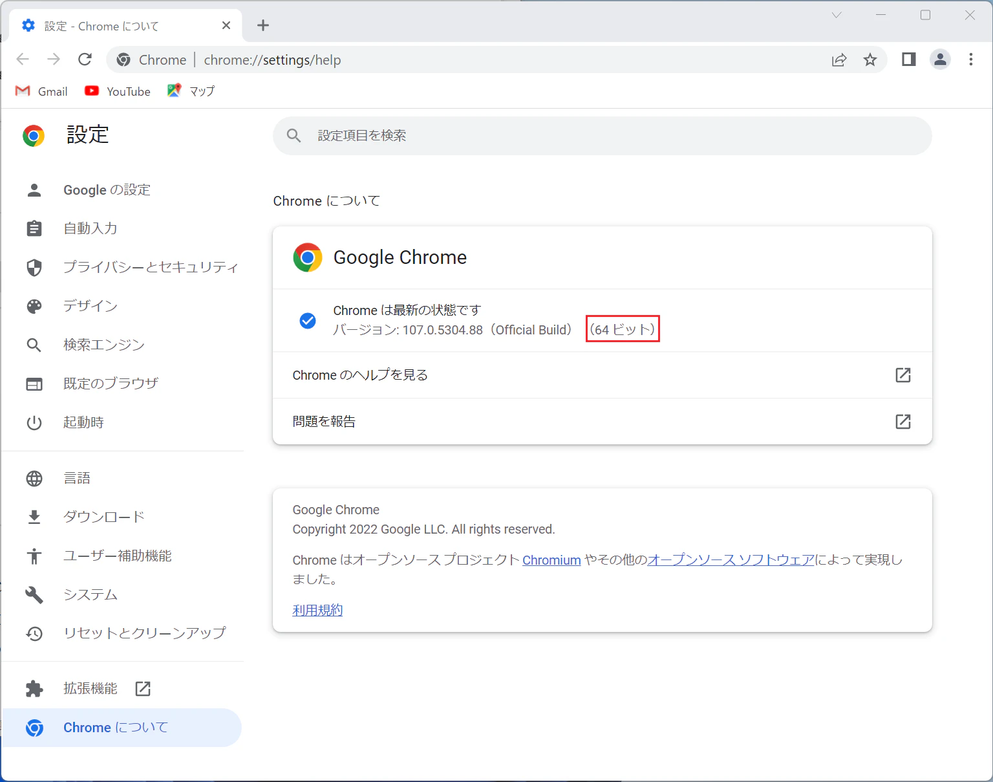Image resolution: width=993 pixels, height=782 pixels.
Task: Open ダウンロード settings section
Action: tap(123, 517)
